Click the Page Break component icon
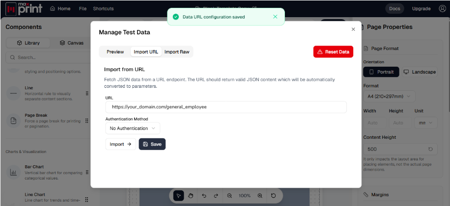450x206 pixels. coord(13,121)
